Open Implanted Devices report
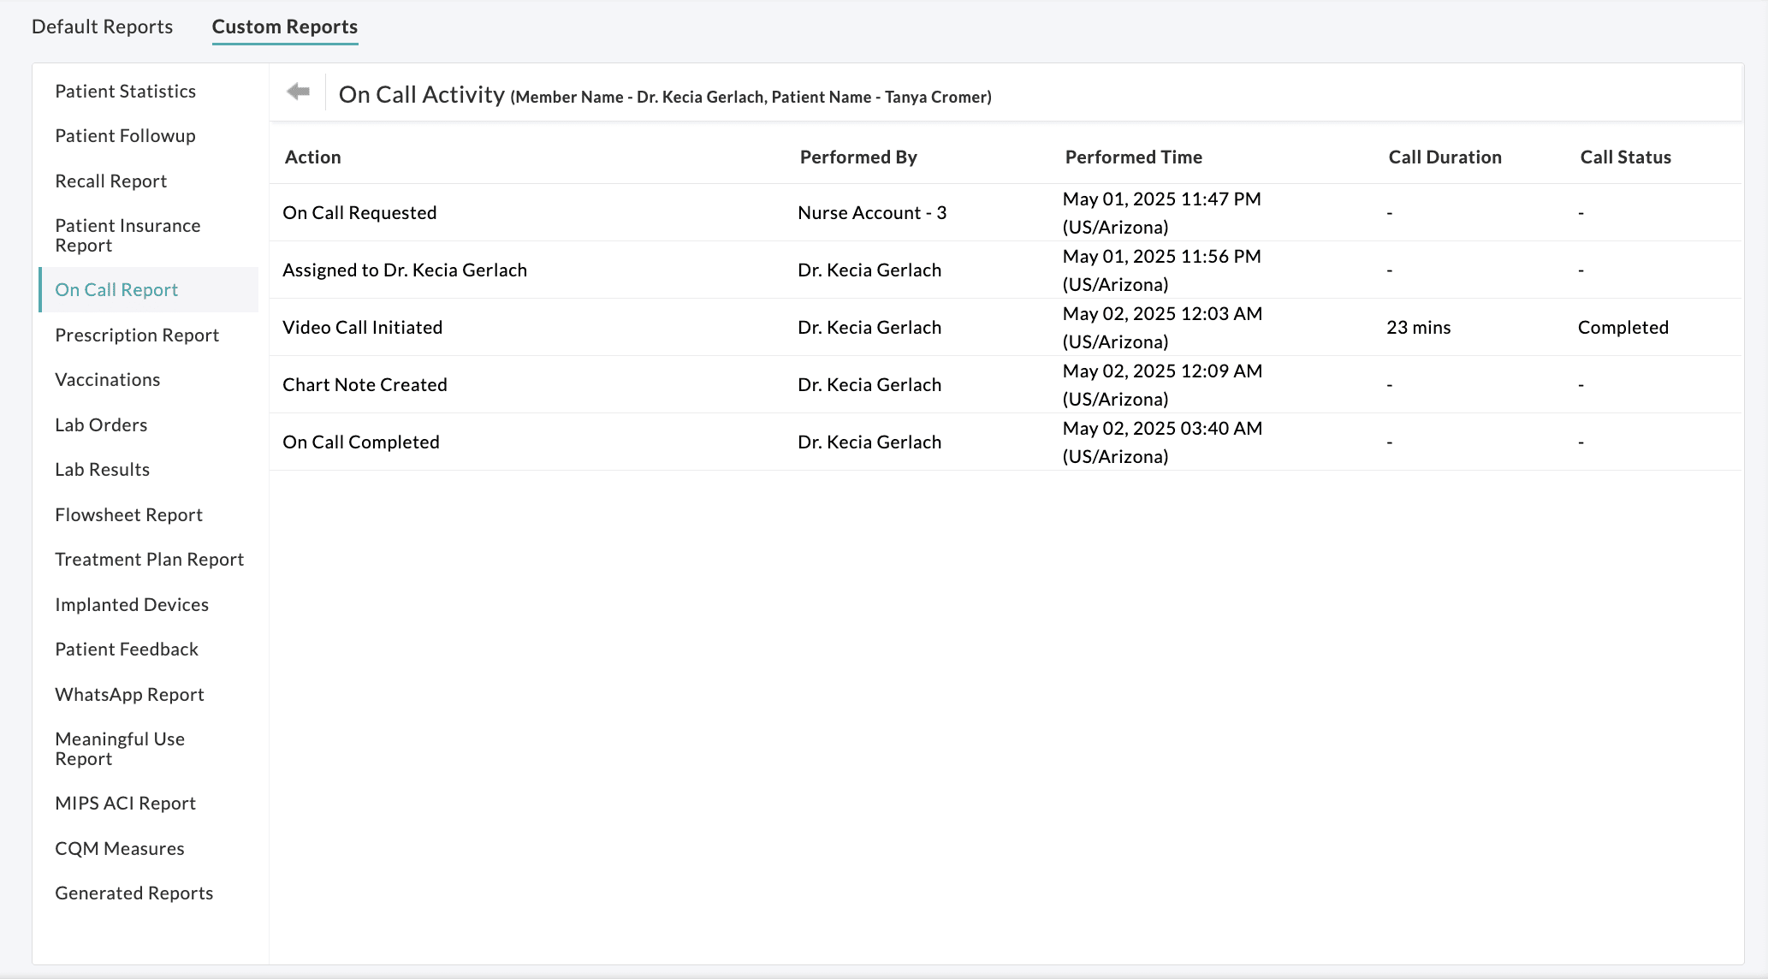 pos(132,605)
